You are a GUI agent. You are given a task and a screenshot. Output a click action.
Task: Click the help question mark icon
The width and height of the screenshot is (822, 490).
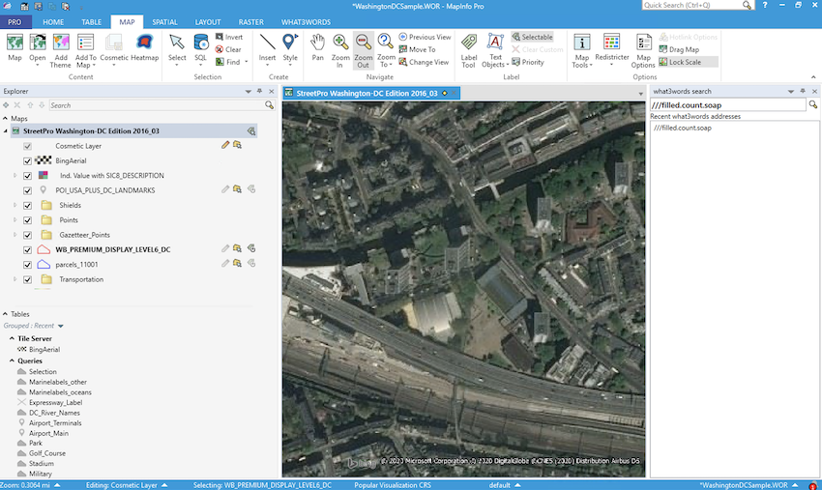[x=765, y=5]
